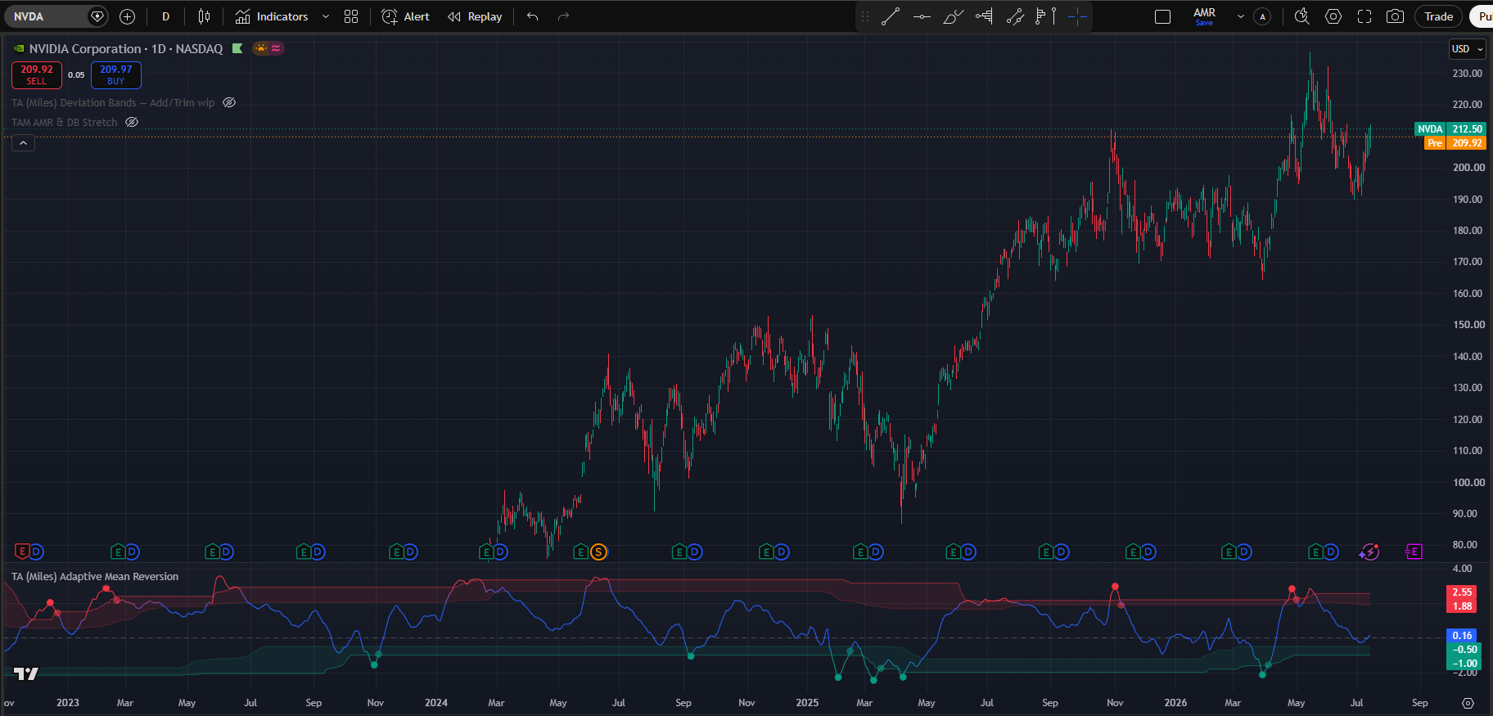This screenshot has height=716, width=1493.
Task: Select the blue crosshair cursor tool
Action: tap(1077, 16)
